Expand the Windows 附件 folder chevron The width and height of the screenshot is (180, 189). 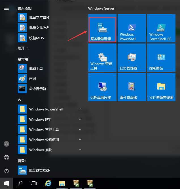point(80,119)
